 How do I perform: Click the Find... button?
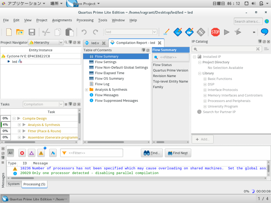pos(152,153)
